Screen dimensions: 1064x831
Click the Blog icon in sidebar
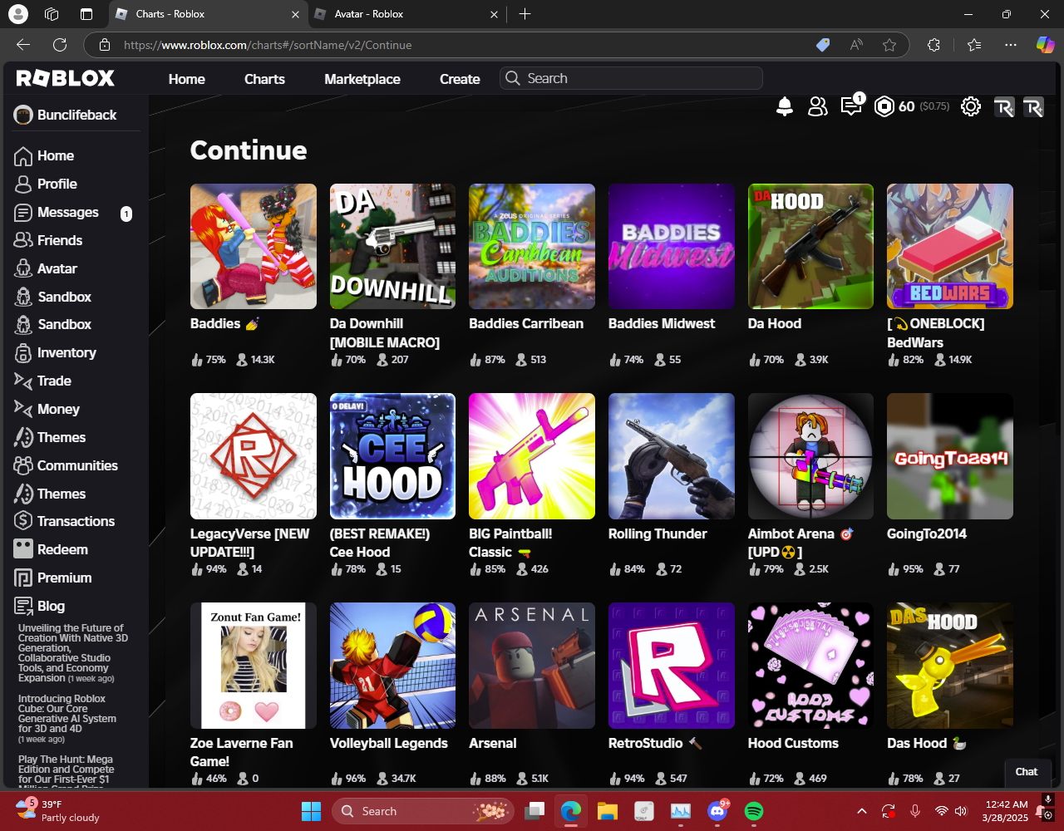tap(23, 606)
